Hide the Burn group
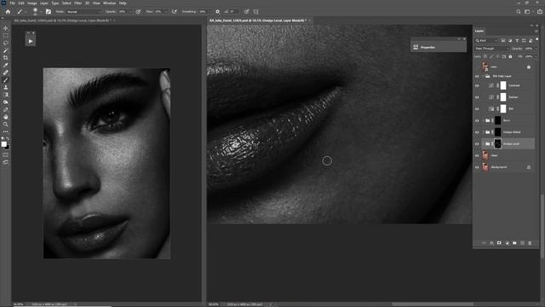The image size is (545, 307). coord(477,121)
